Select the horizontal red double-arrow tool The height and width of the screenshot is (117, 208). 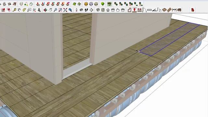139,10
